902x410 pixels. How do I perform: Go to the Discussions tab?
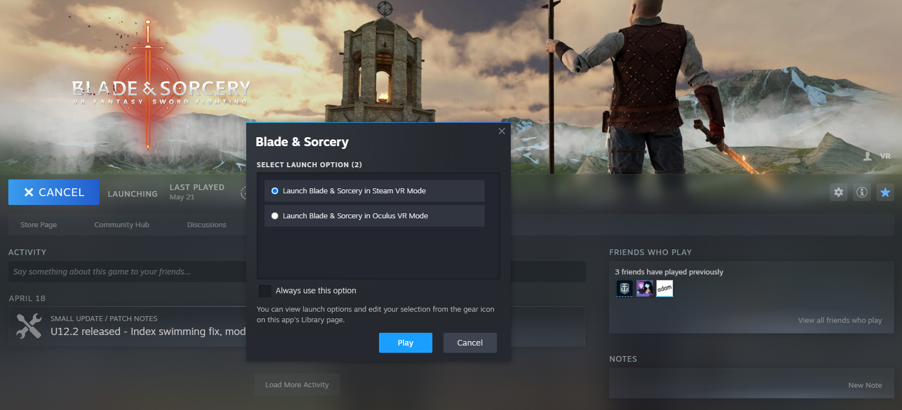click(207, 224)
